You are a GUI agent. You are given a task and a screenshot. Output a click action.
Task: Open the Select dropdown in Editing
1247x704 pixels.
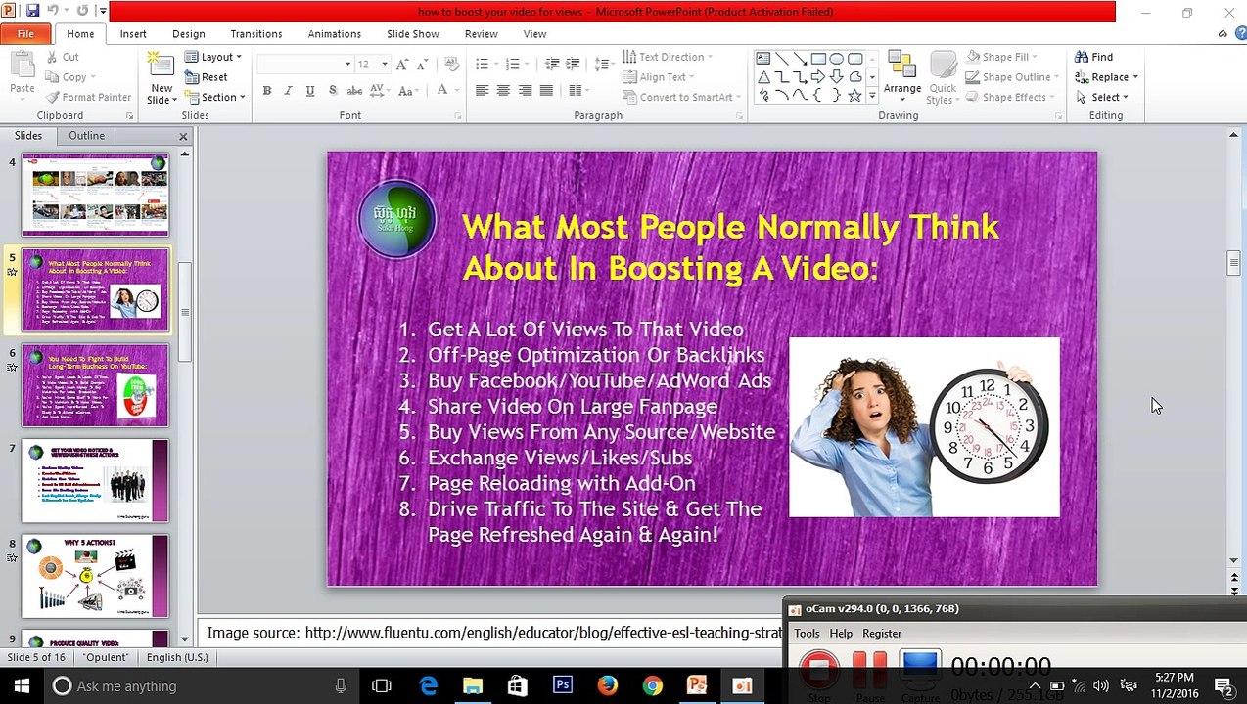click(1101, 97)
